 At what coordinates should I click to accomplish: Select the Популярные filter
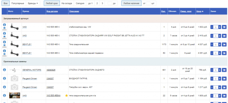click(18, 3)
